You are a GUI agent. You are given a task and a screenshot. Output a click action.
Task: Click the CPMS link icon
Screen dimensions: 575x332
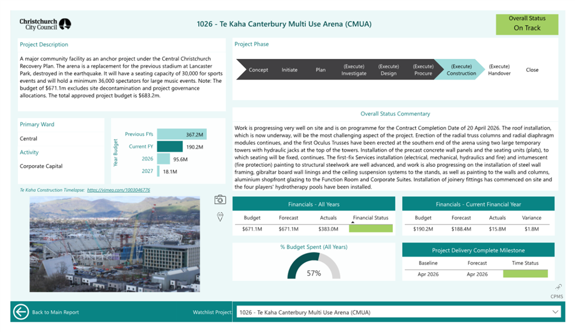tap(558, 287)
